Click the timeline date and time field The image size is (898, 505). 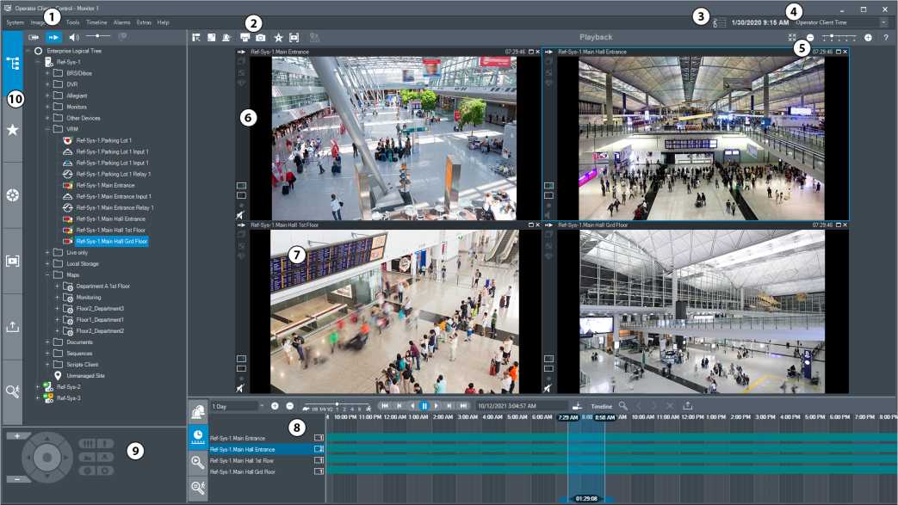click(518, 405)
